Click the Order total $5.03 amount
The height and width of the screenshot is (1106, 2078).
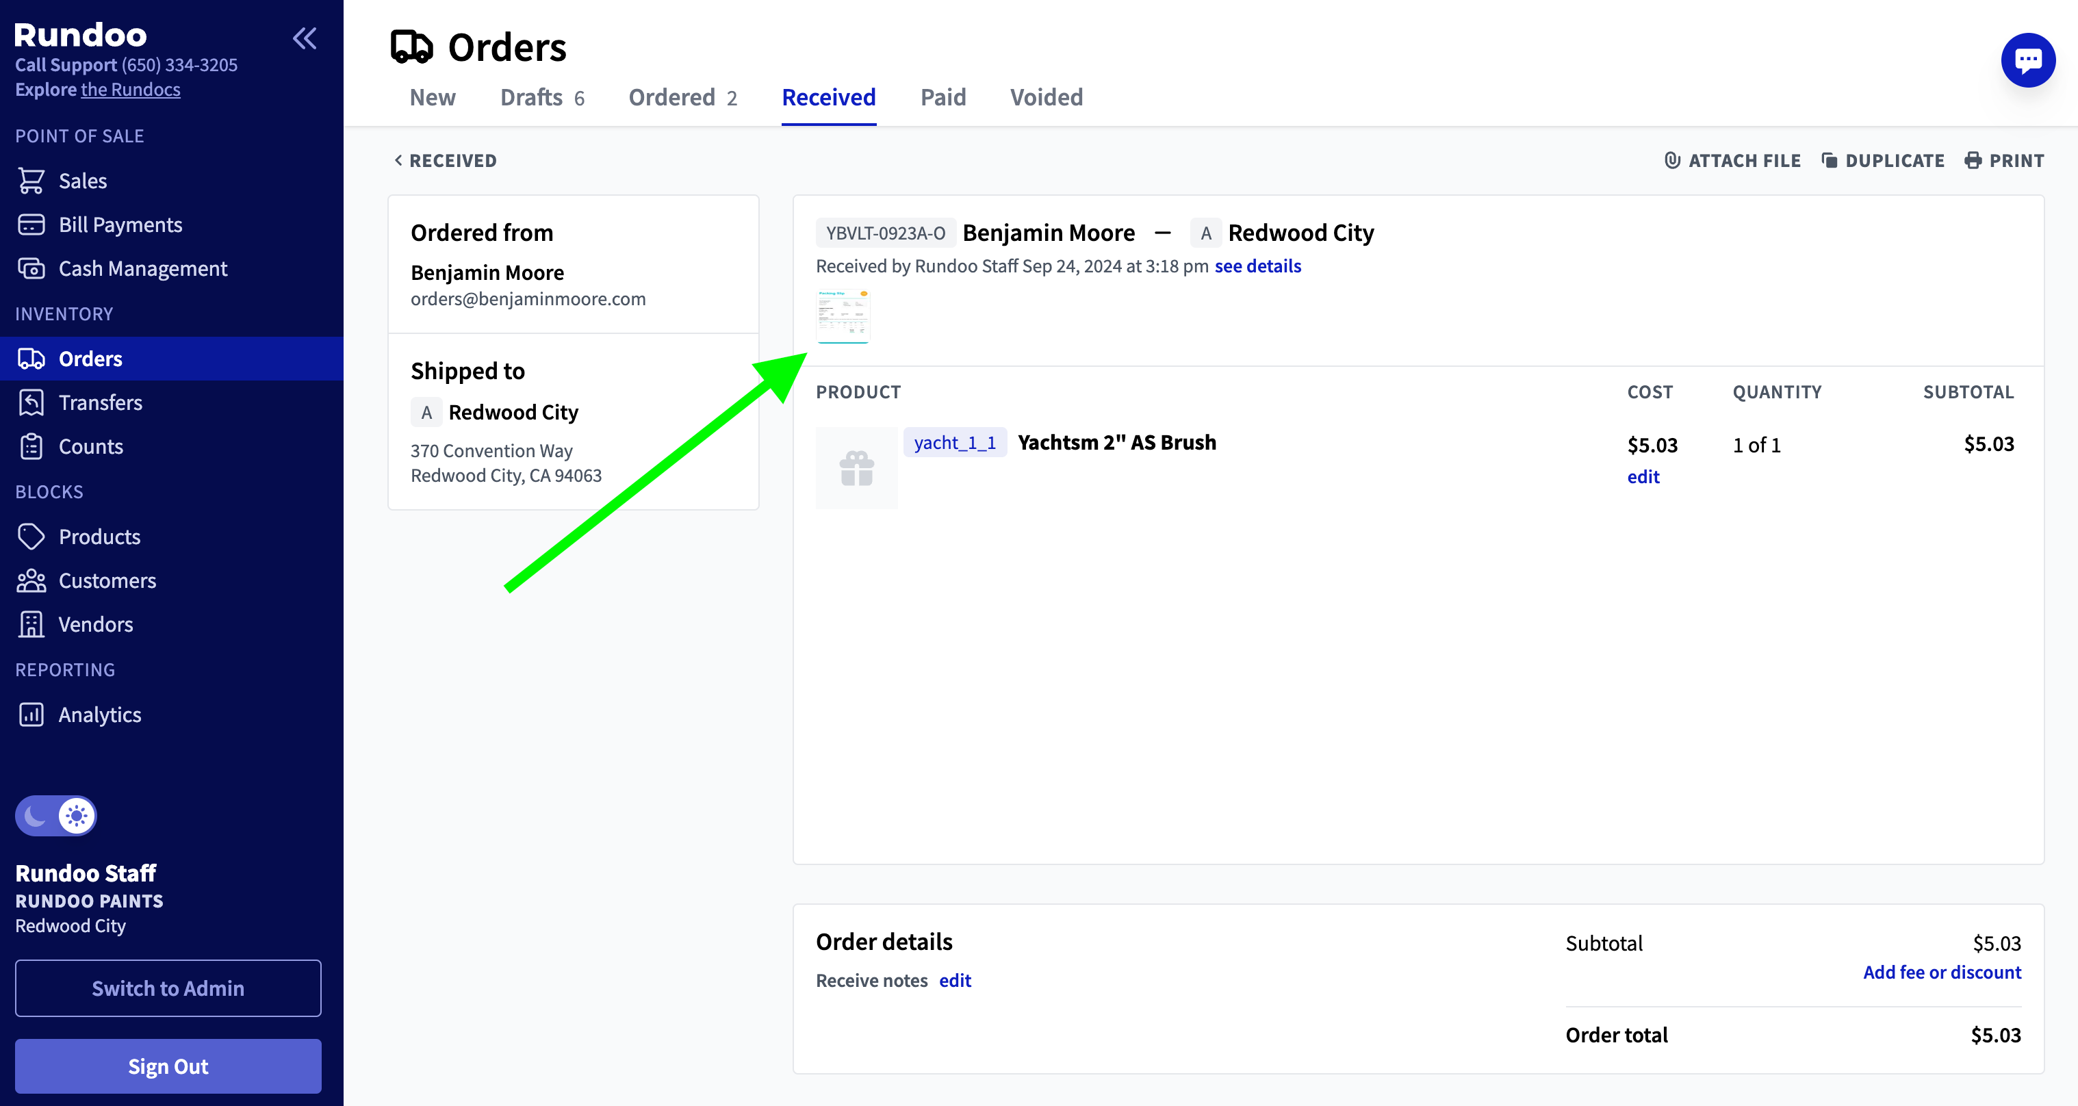coord(1996,1035)
